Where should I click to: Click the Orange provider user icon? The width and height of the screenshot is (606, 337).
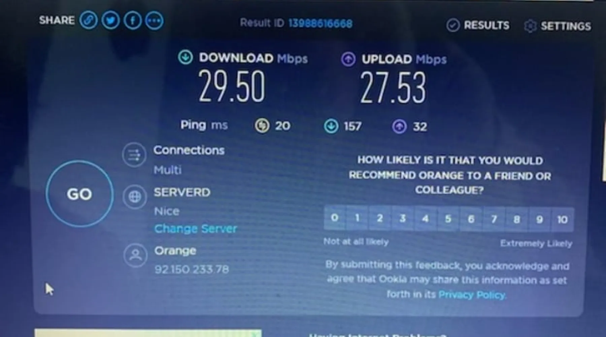coord(135,255)
